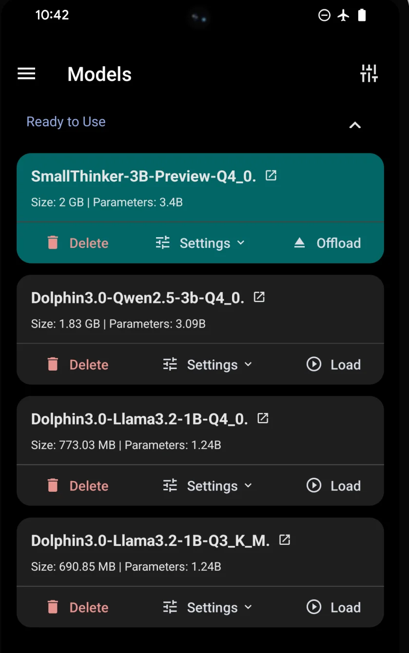
Task: Load the Dolphin3.0-Llama3.2-1B-Q4_0 model
Action: click(333, 485)
